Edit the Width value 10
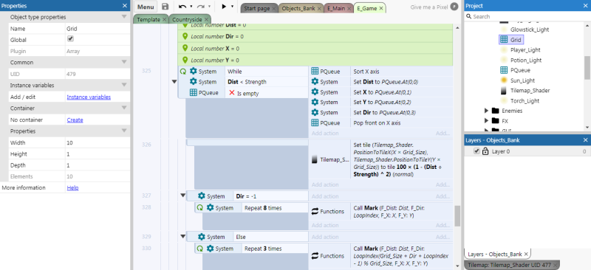The width and height of the screenshot is (591, 270). click(98, 142)
